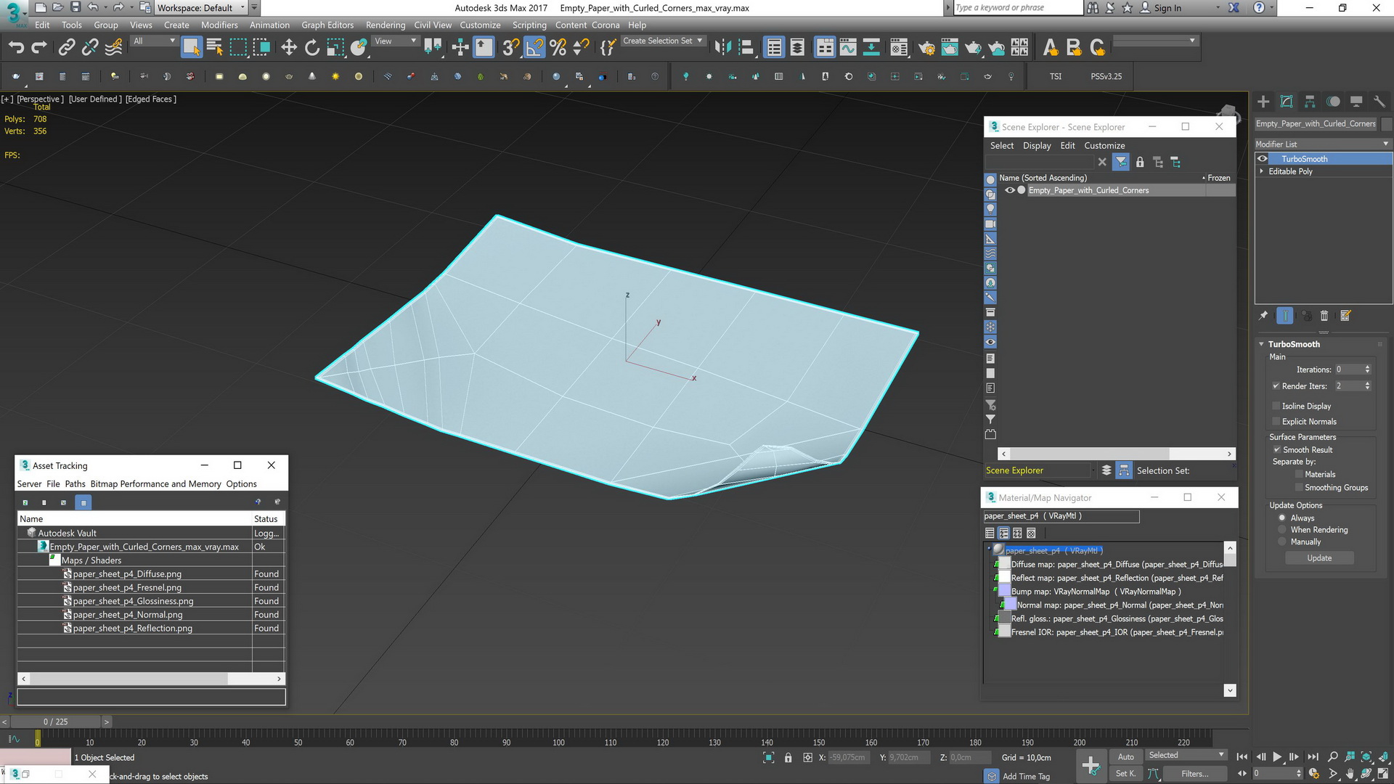Open the Modifier List dropdown
The image size is (1394, 784).
pyautogui.click(x=1323, y=144)
